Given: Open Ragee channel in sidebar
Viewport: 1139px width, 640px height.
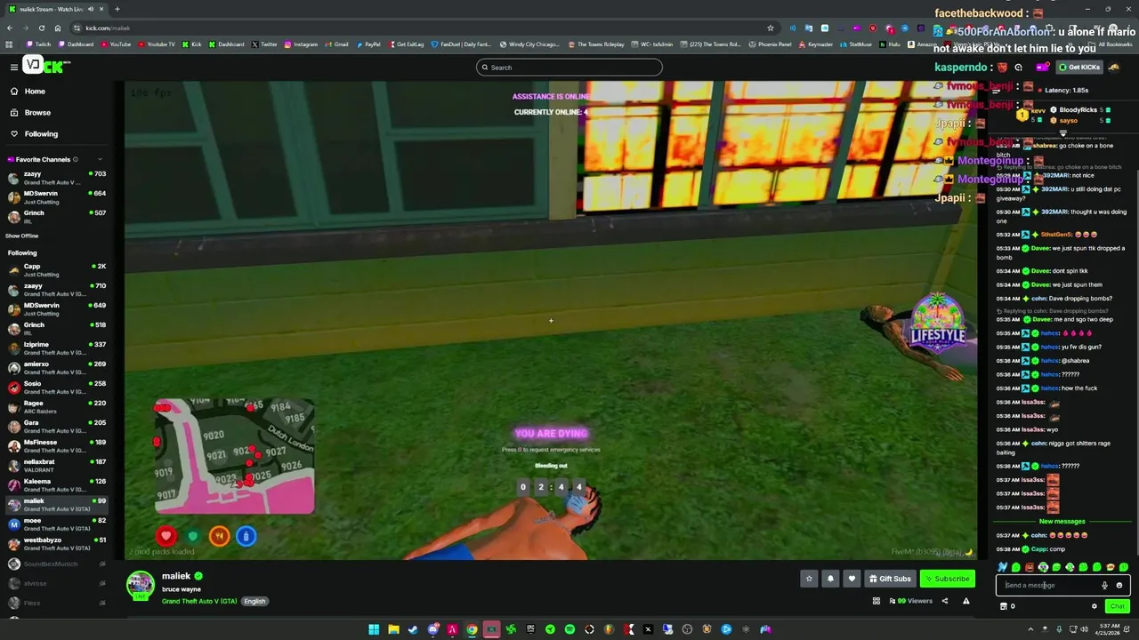Looking at the screenshot, I should click(x=55, y=407).
